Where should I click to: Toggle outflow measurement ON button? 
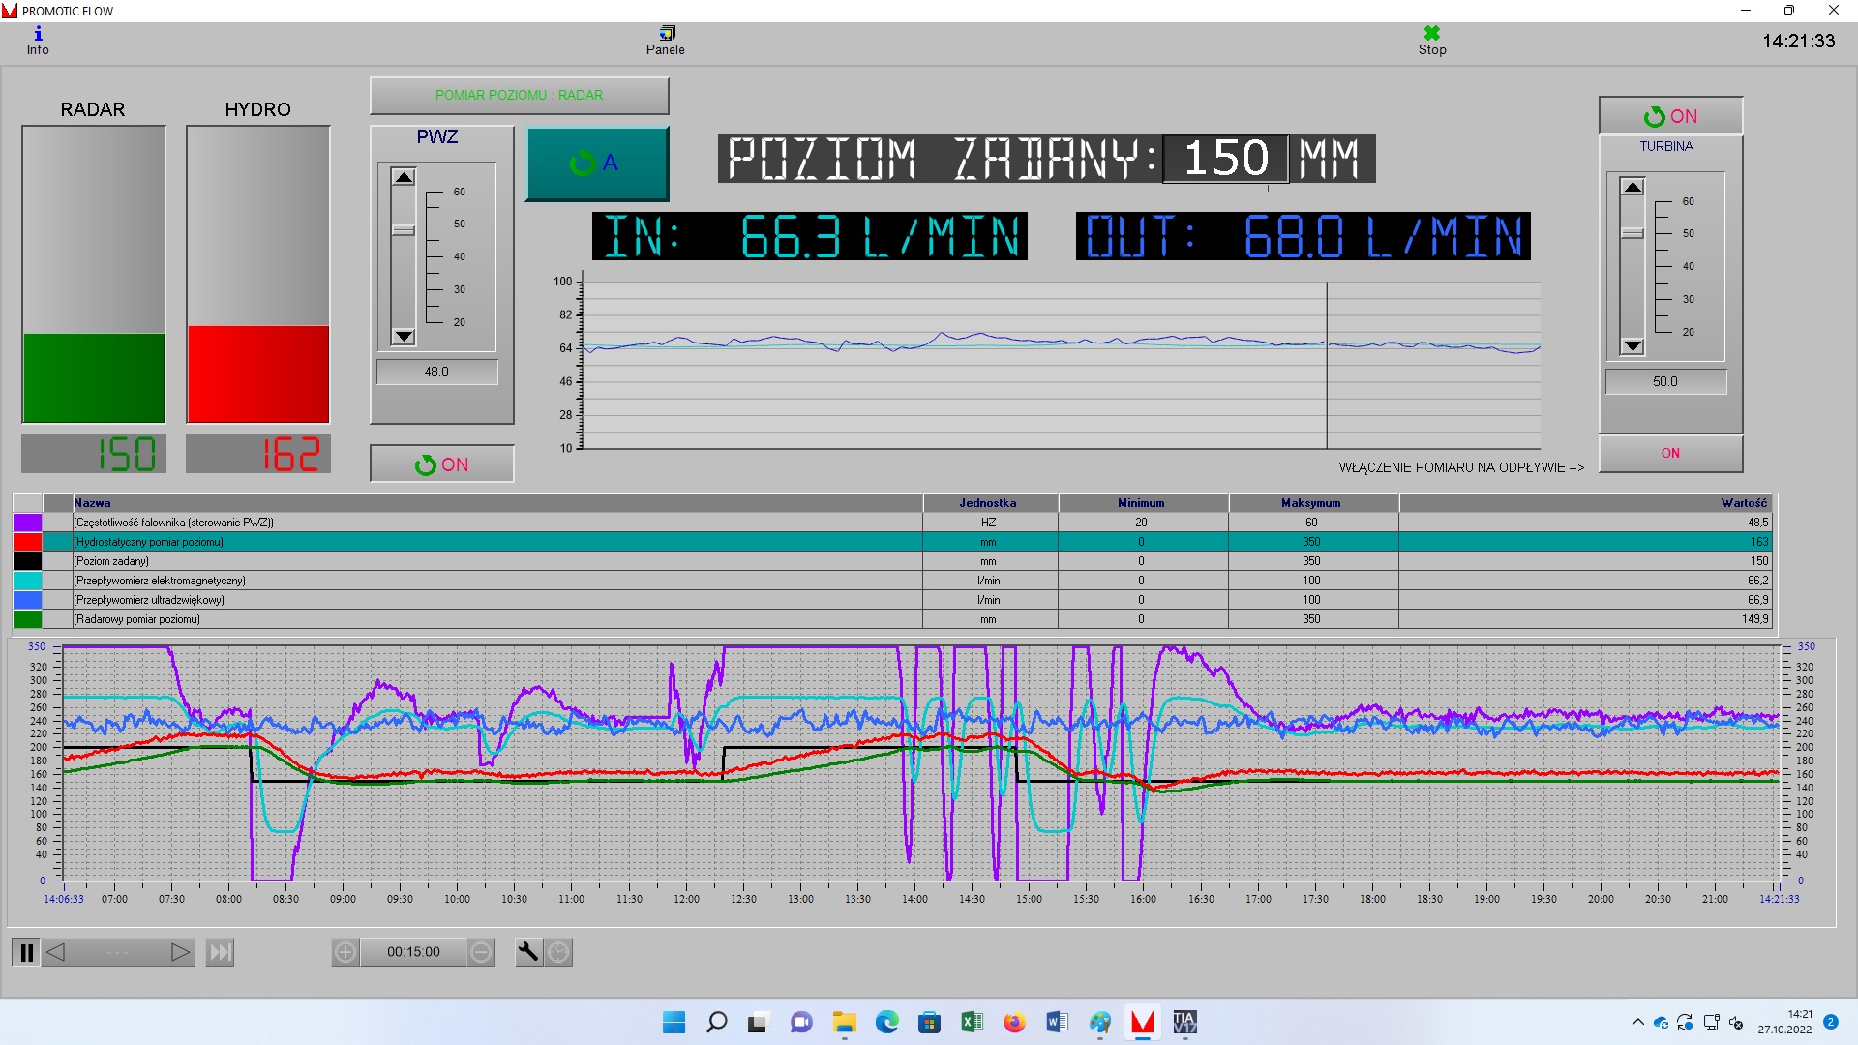click(x=1670, y=453)
